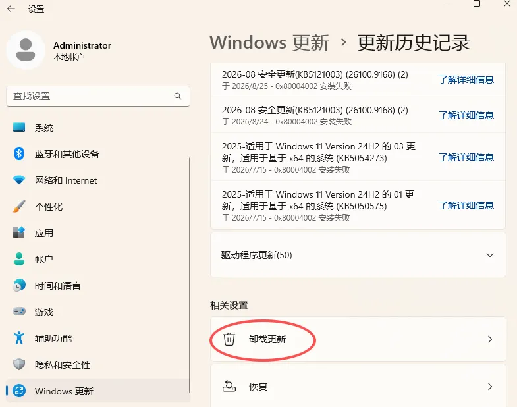Click the search magnifier icon
Screen dimensions: 517x407
click(x=178, y=96)
